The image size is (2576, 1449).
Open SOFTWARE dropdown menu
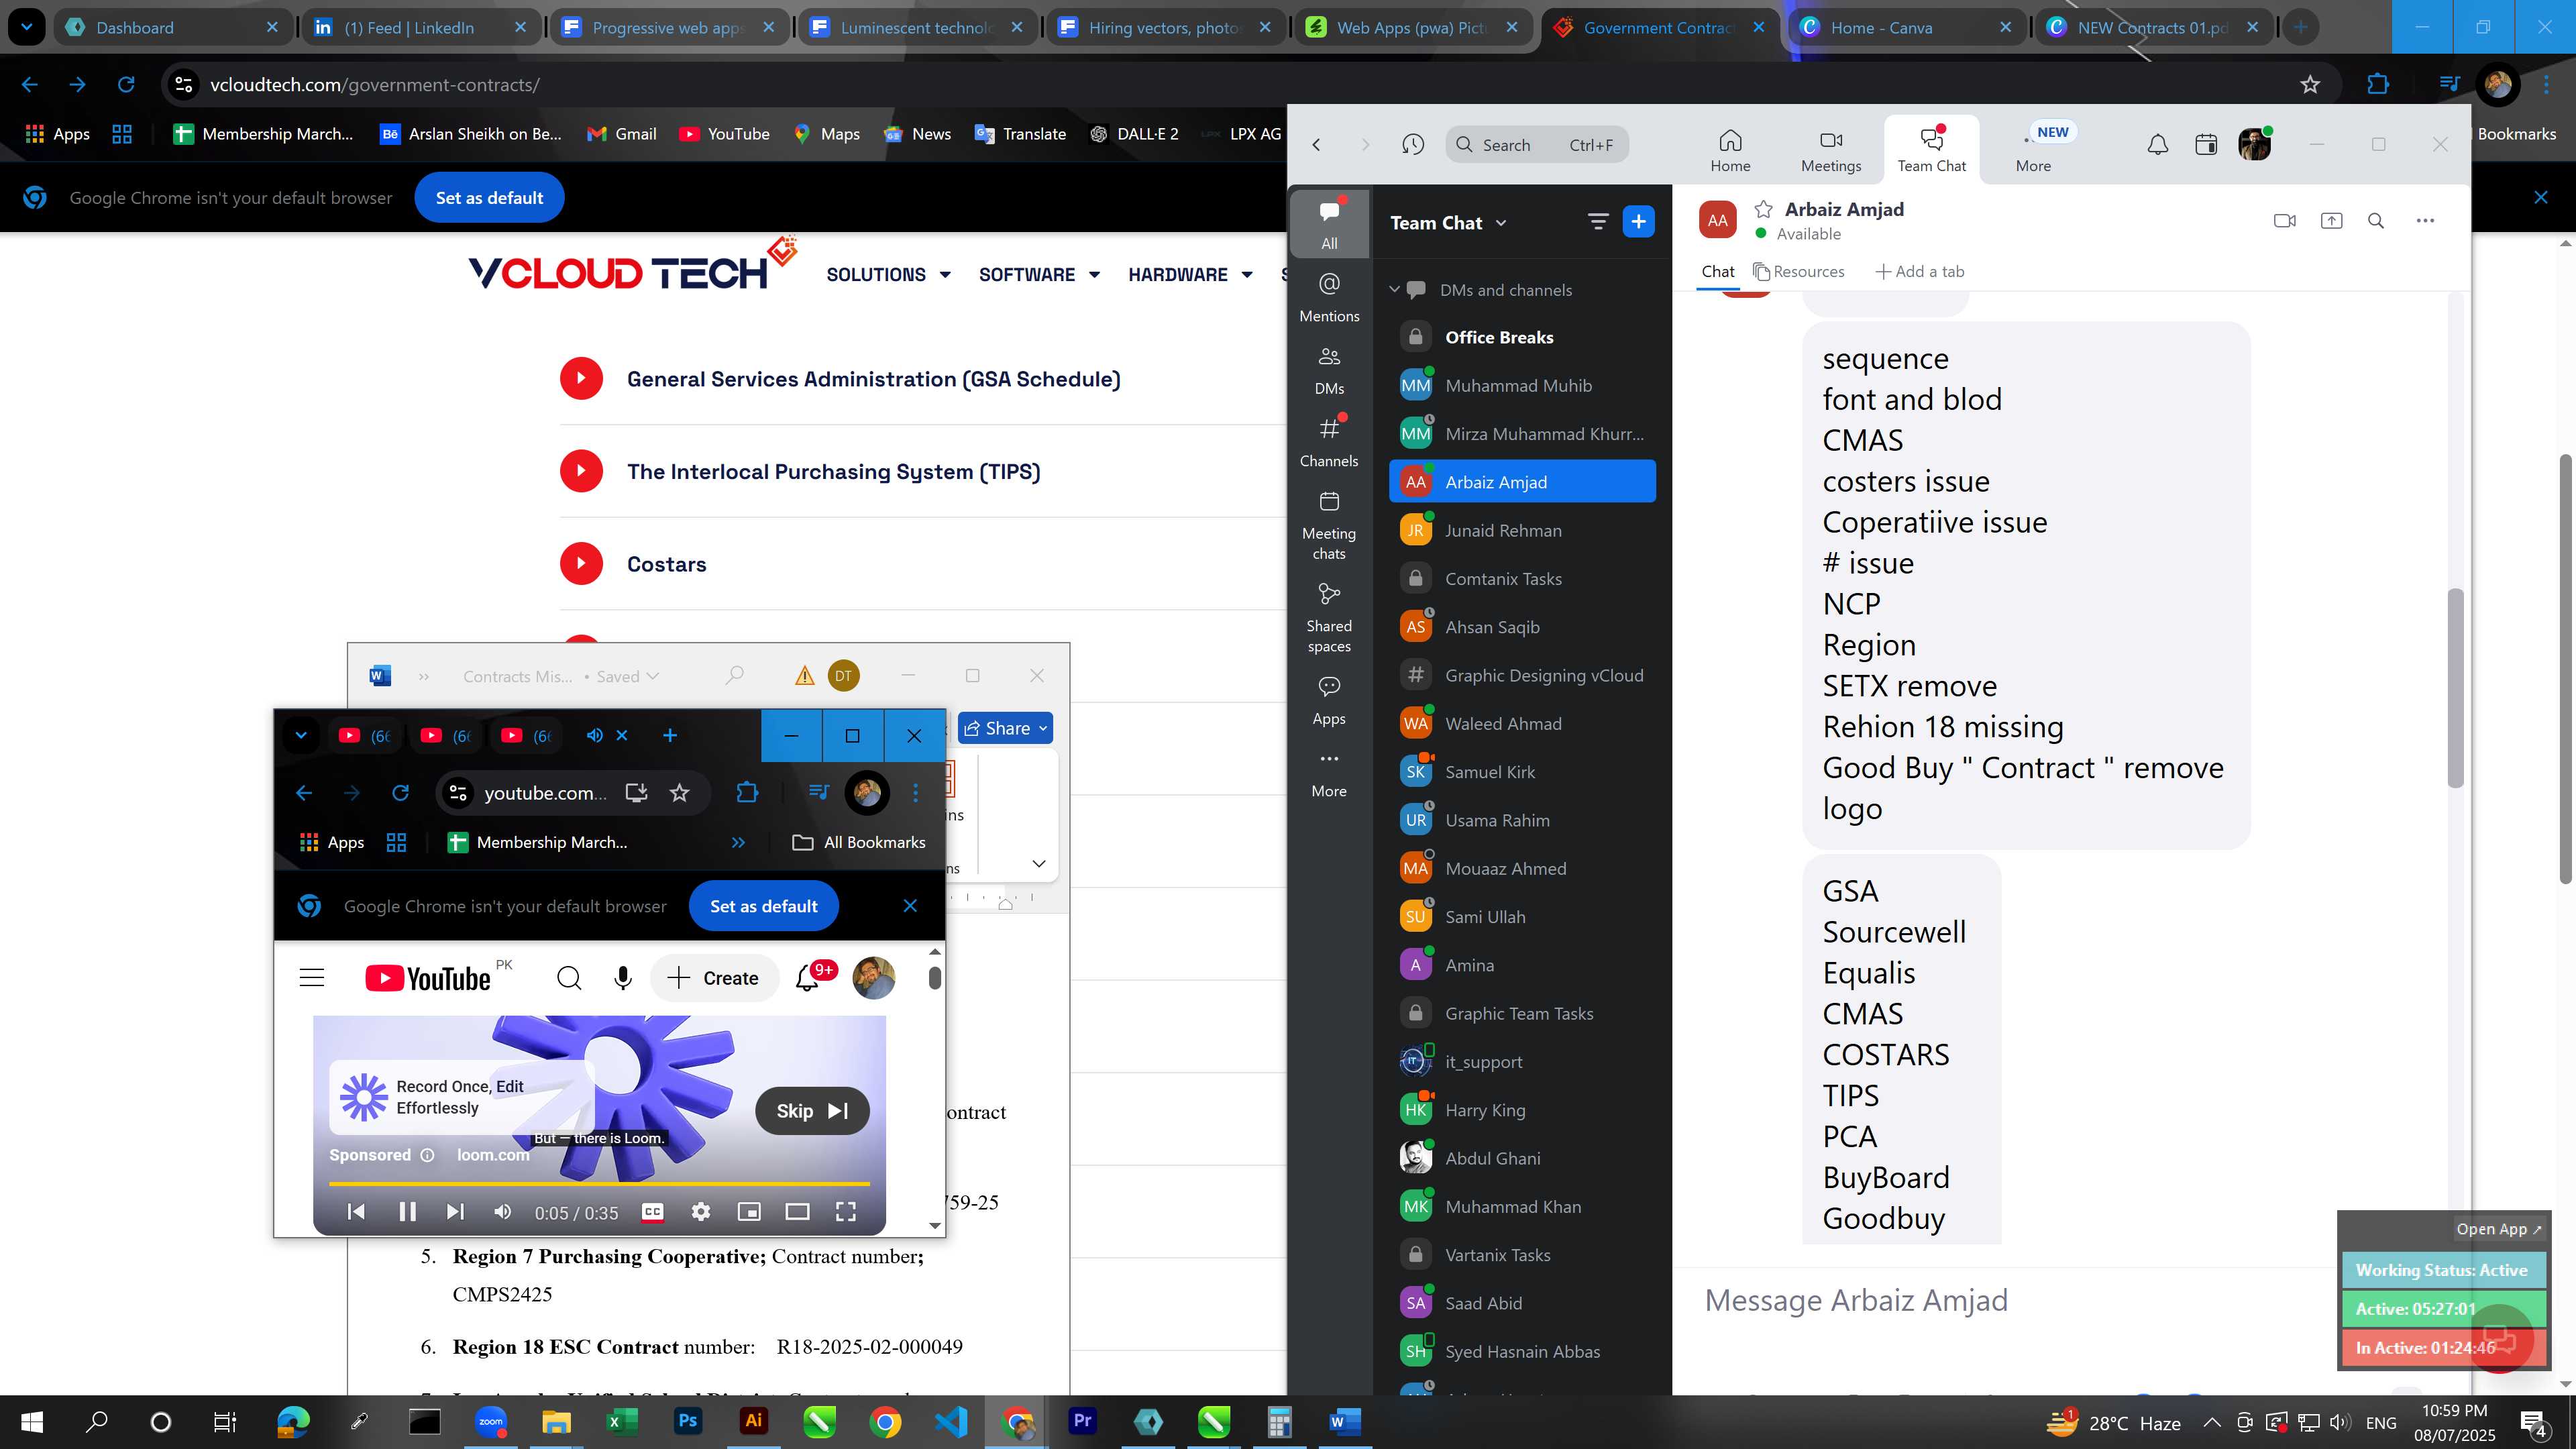1039,275
